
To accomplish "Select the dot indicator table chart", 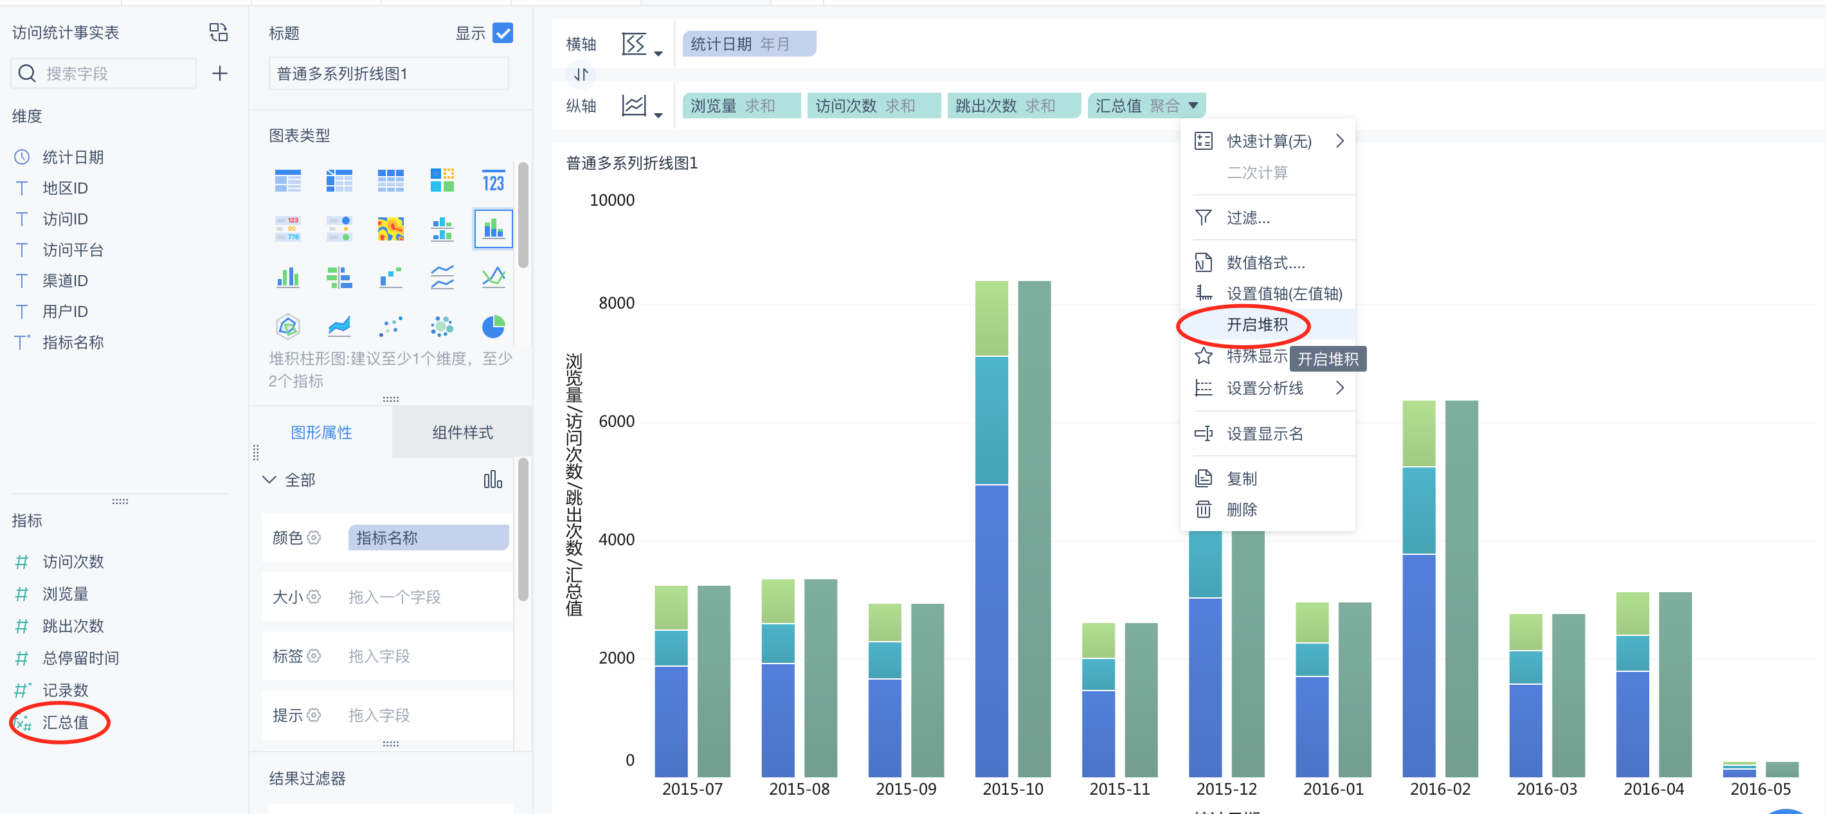I will point(339,229).
